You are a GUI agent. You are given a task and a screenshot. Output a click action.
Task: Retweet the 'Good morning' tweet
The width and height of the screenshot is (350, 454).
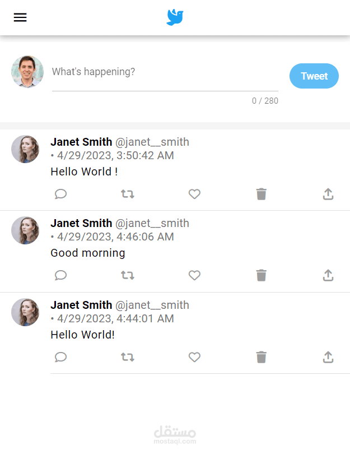128,275
